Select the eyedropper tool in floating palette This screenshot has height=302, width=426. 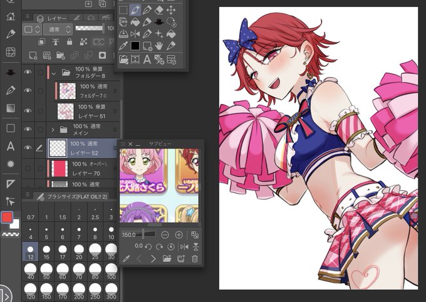pyautogui.click(x=123, y=46)
